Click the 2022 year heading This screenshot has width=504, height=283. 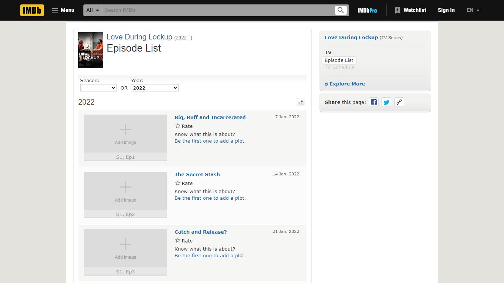[x=86, y=102]
